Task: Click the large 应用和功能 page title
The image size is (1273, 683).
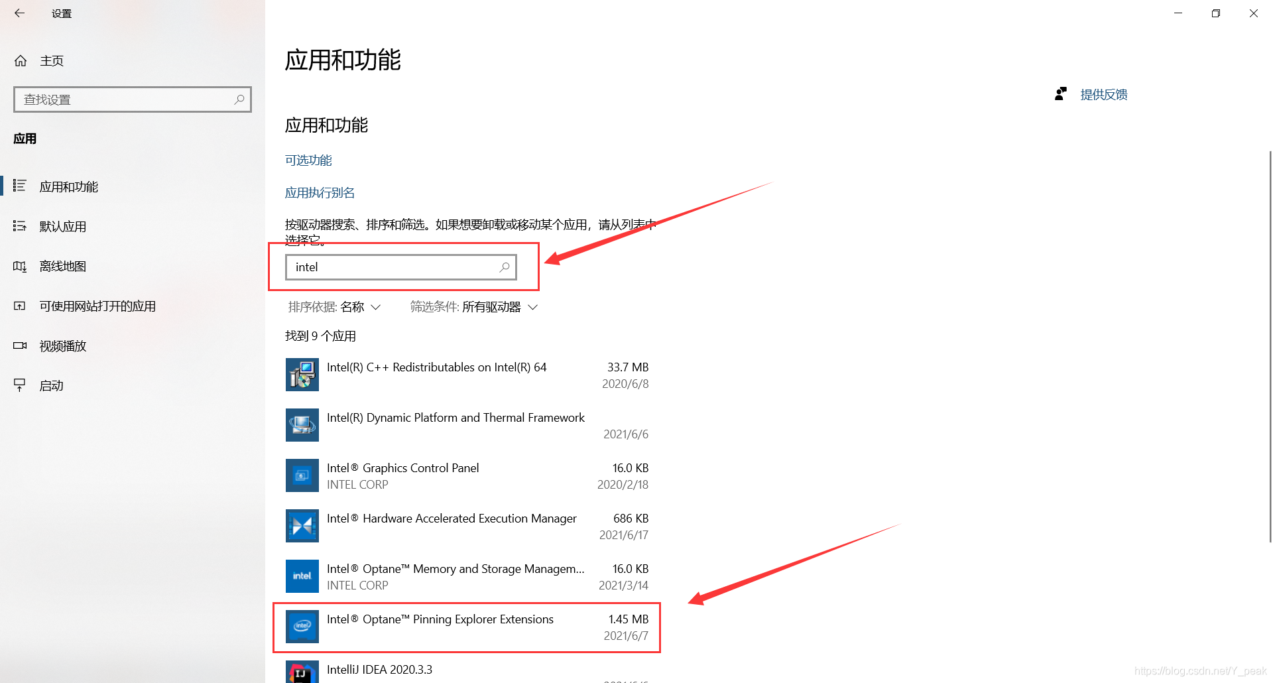Action: 343,60
